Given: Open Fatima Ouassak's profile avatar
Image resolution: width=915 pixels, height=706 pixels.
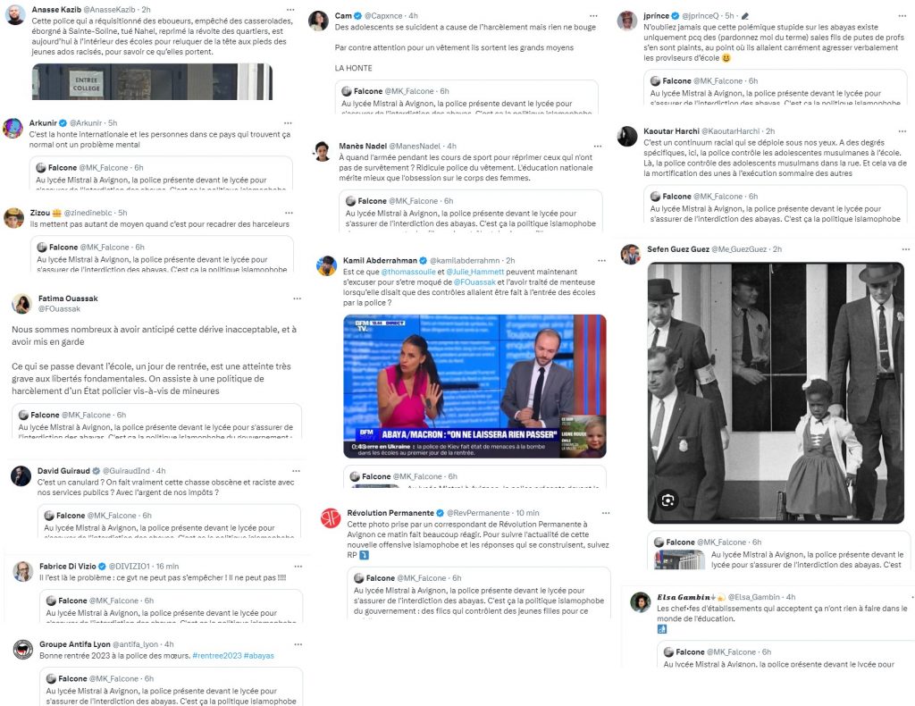Looking at the screenshot, I should (22, 304).
